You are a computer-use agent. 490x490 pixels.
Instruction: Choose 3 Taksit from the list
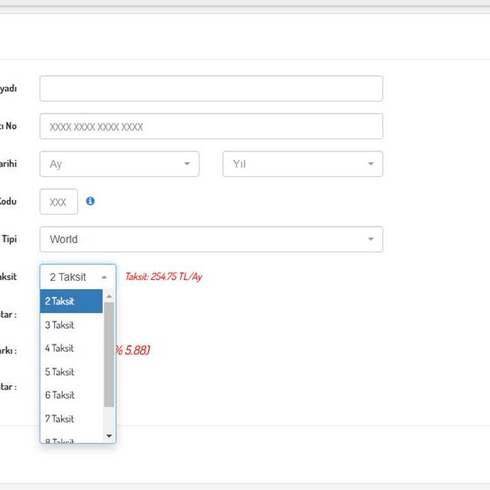[71, 325]
